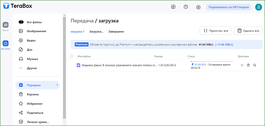Click the Другие dots icon
The image size is (265, 126).
(21, 68)
